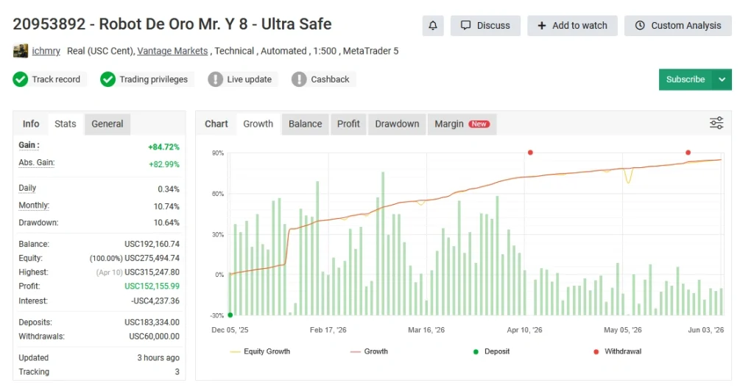Switch to the Stats tab

coord(65,124)
